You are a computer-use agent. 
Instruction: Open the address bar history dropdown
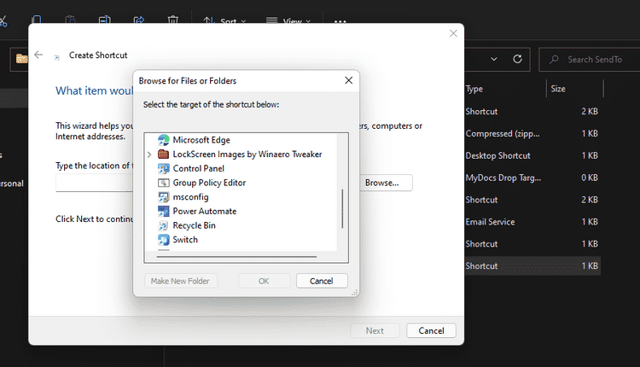[x=494, y=60]
